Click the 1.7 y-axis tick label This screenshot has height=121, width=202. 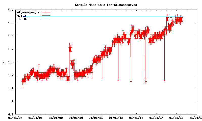click(x=11, y=10)
